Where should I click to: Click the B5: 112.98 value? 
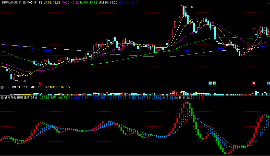pos(108,98)
